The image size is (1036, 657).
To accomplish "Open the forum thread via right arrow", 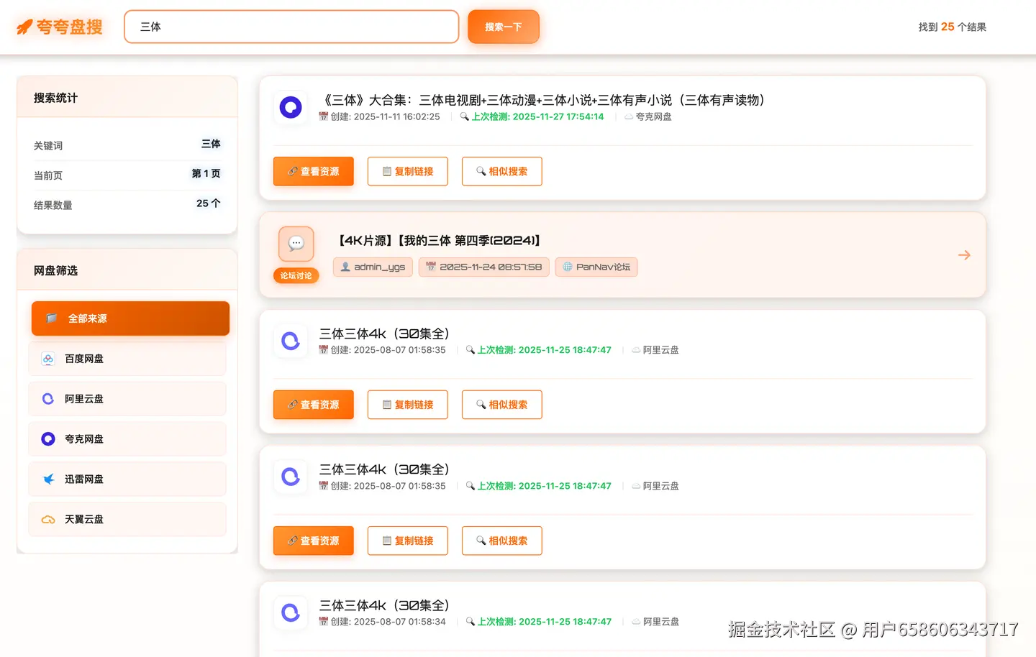I will tap(963, 254).
